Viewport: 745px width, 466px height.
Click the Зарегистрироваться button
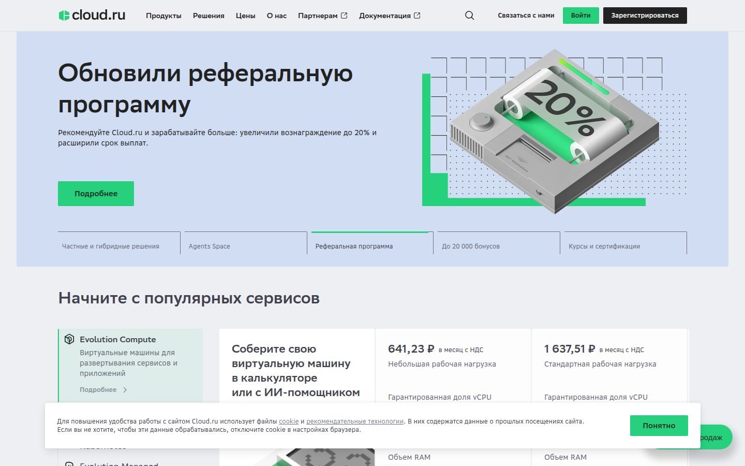pos(645,16)
